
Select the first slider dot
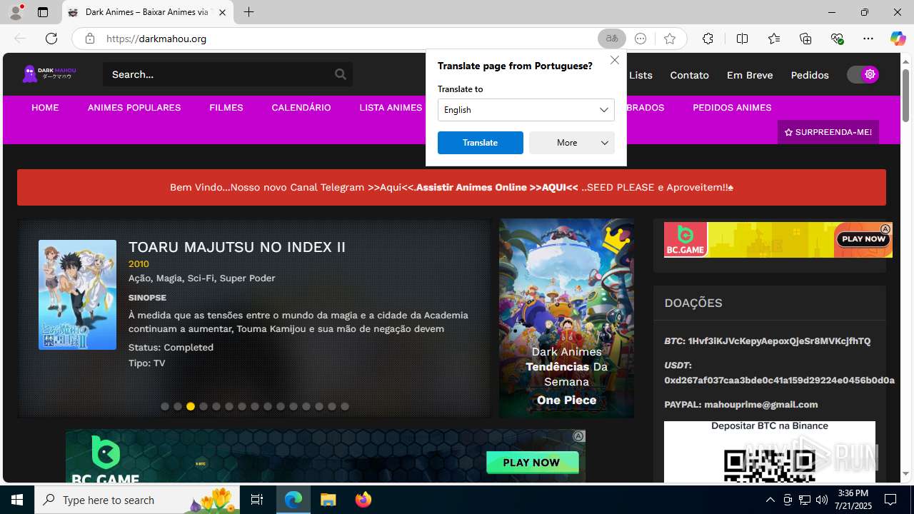(165, 406)
